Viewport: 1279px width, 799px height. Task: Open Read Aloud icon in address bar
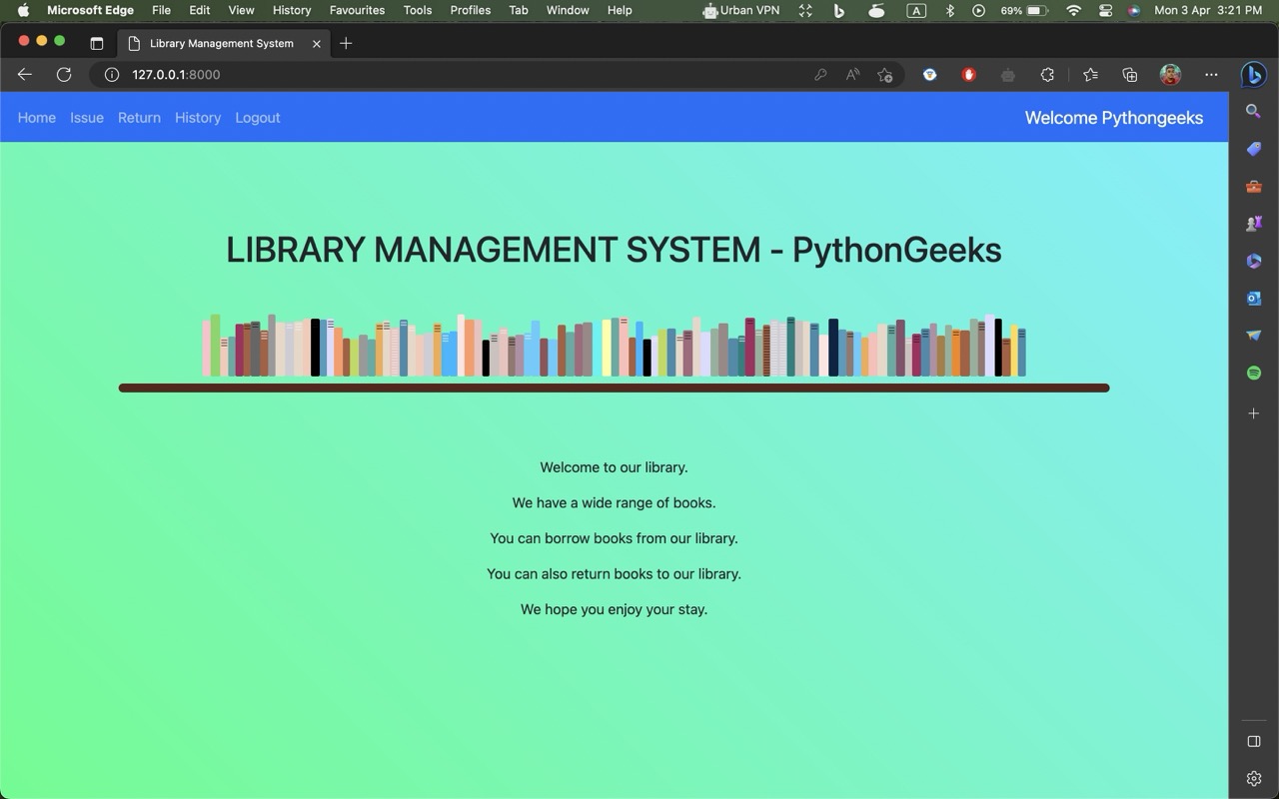[x=852, y=74]
